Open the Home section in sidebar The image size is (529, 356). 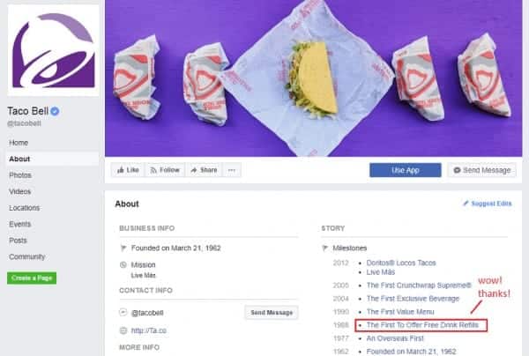(x=19, y=143)
